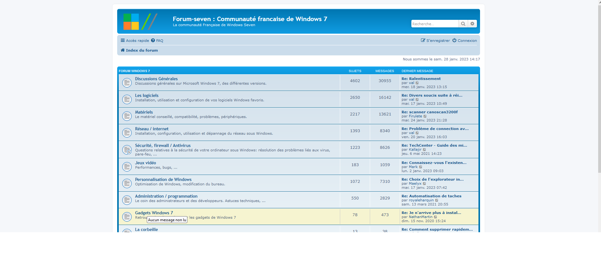
Task: Open user profile Kallajir
Action: [x=415, y=150]
